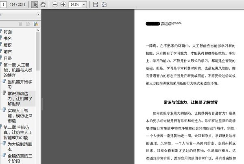Viewport: 244px width, 164px height.
Task: Select 常识与创造力，让机器了解世界 bookmark
Action: click(20, 99)
